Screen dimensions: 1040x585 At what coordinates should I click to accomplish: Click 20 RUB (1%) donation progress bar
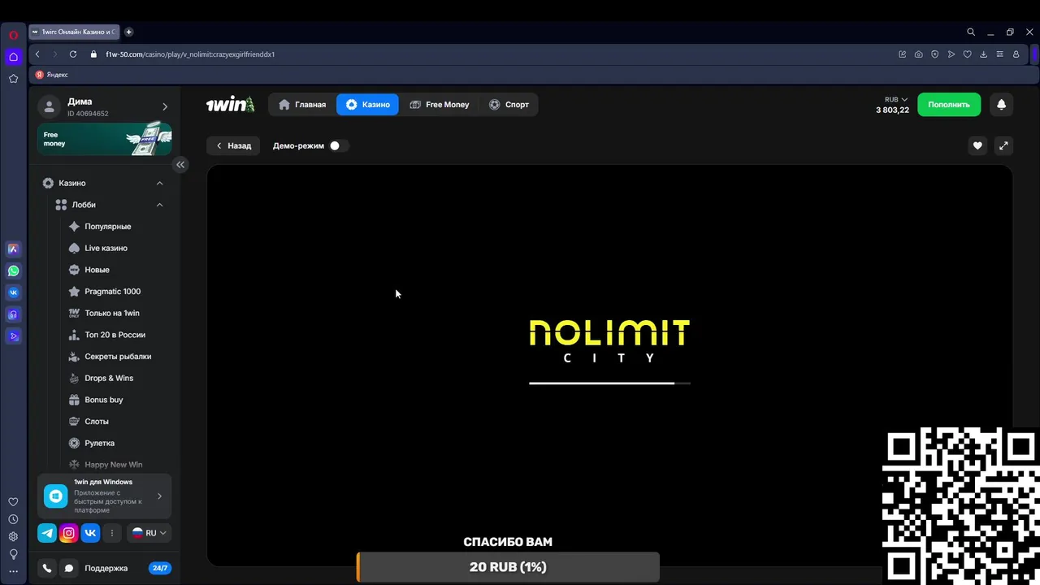(x=508, y=567)
